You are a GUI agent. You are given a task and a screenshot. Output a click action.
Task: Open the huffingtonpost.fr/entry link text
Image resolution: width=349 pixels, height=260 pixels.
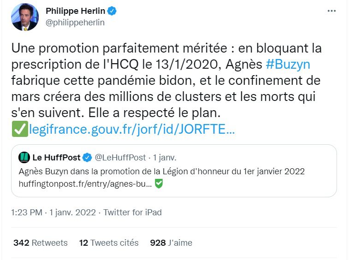pos(85,184)
